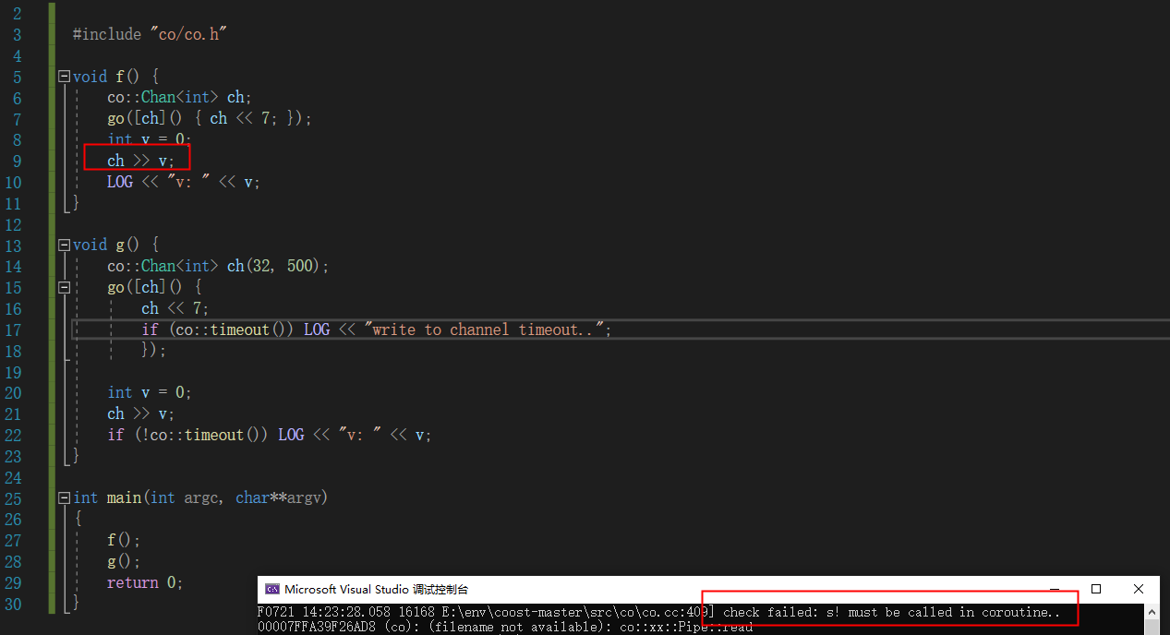Click the console window's CMD icon

click(x=272, y=589)
